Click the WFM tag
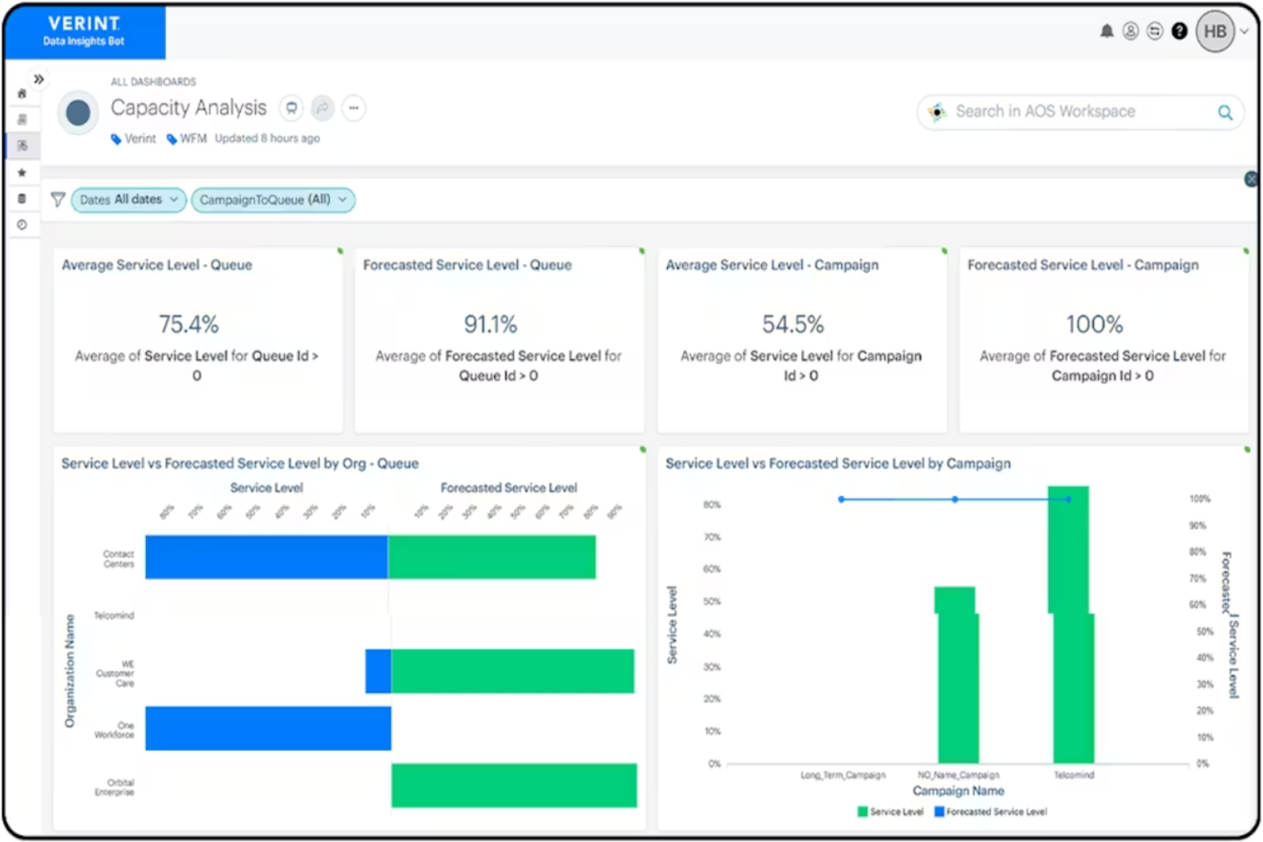This screenshot has width=1263, height=842. pos(186,139)
